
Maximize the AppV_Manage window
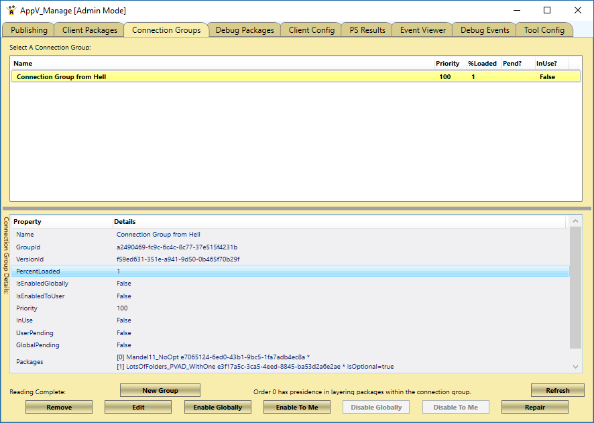pos(547,10)
